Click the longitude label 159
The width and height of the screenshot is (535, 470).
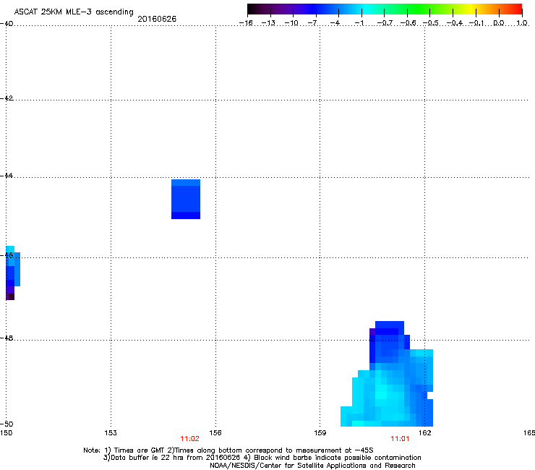(x=320, y=433)
